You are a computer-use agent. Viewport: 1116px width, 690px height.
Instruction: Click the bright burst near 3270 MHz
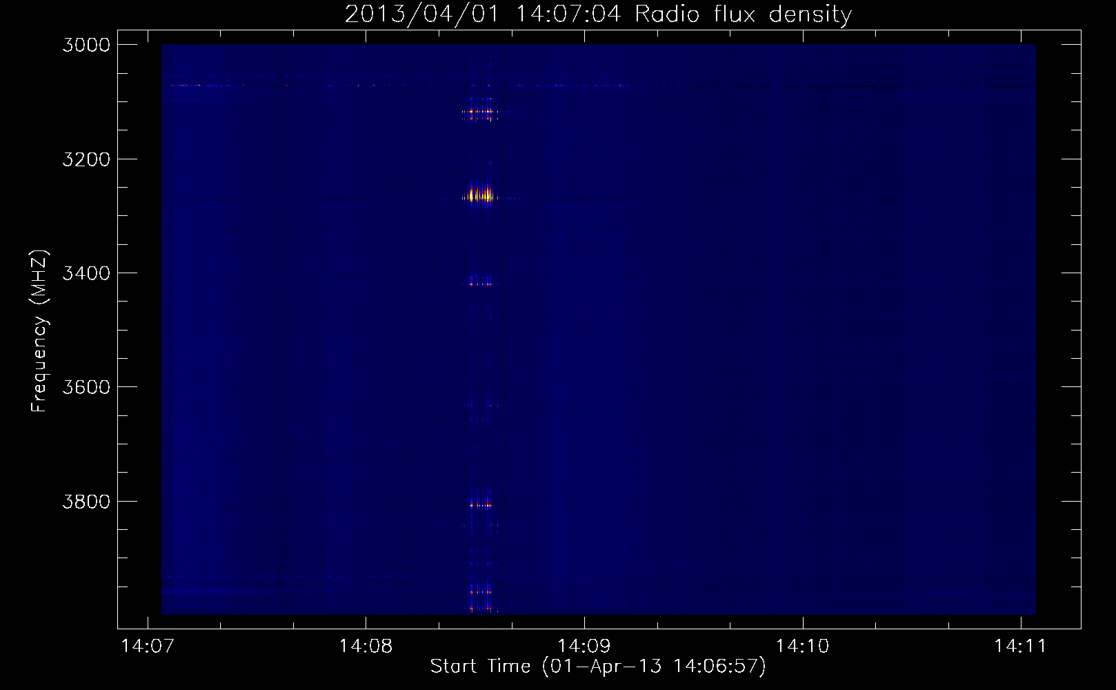click(481, 195)
